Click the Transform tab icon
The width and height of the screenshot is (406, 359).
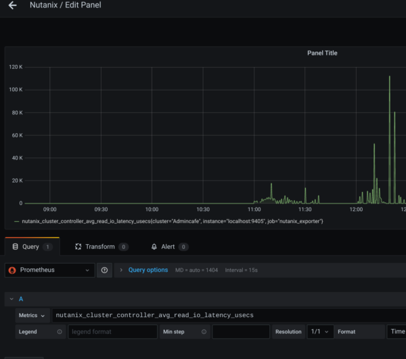pos(78,247)
